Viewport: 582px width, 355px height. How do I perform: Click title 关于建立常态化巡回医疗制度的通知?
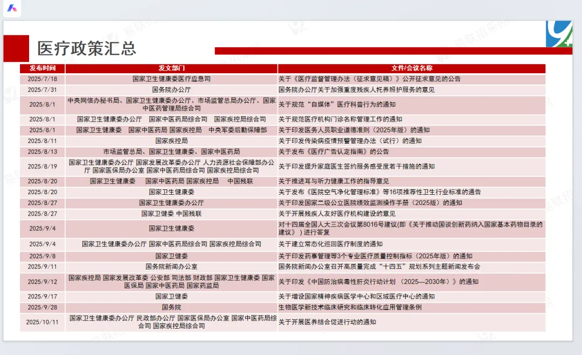[330, 244]
